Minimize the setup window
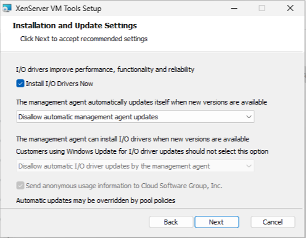The width and height of the screenshot is (306, 238). coord(234,8)
